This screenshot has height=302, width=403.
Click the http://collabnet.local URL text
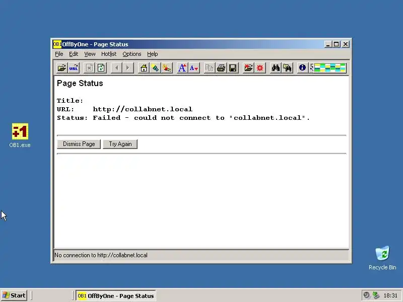(143, 109)
